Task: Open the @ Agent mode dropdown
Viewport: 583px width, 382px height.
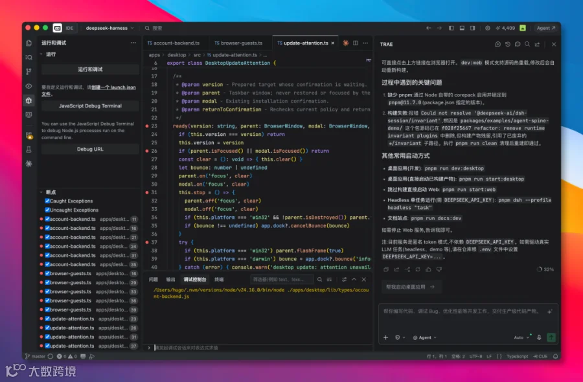Action: click(424, 337)
